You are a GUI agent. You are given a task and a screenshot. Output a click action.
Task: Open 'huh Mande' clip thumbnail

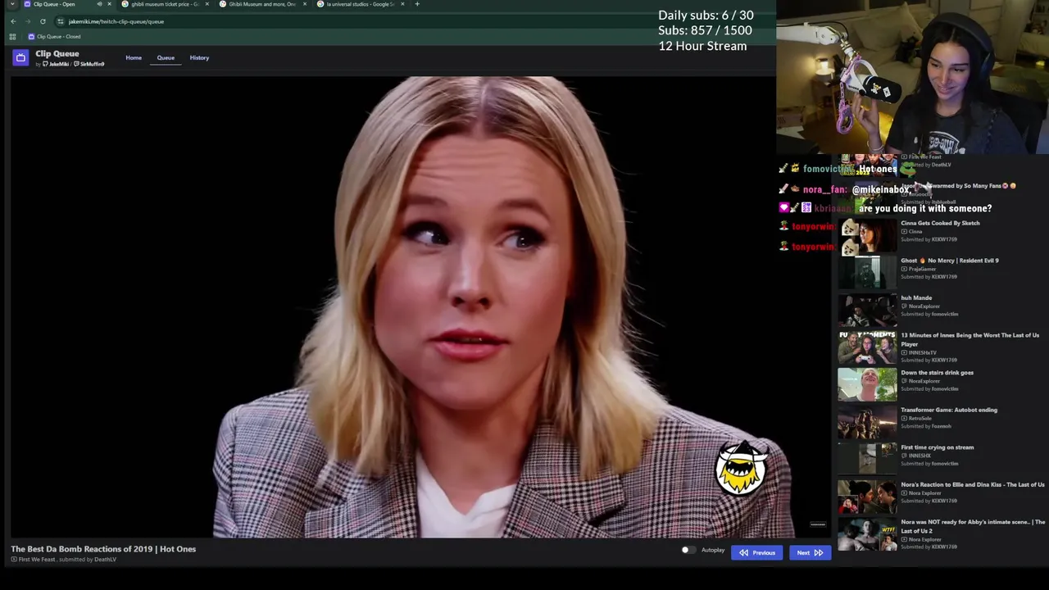(867, 310)
